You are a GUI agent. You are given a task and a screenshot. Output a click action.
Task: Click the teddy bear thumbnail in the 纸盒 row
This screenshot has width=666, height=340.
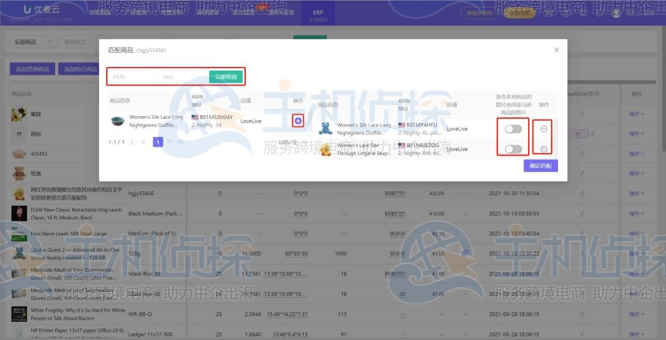(19, 173)
